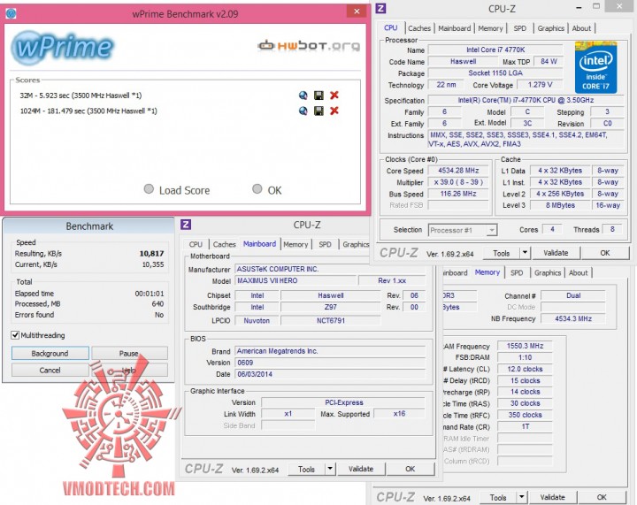The height and width of the screenshot is (505, 637).
Task: Select SPD tab in Mainboard CPU-Z window
Action: (325, 244)
